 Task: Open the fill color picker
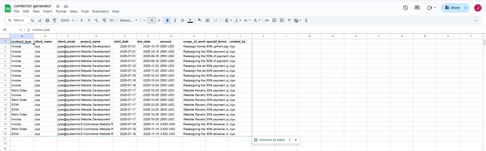(200, 21)
